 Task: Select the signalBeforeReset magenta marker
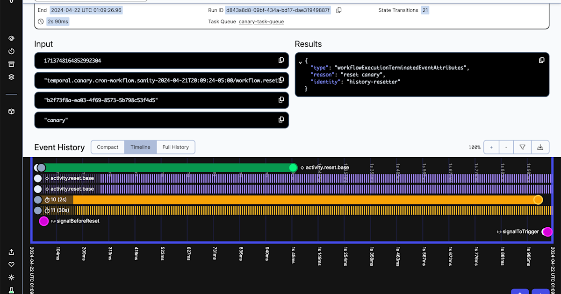tap(43, 221)
